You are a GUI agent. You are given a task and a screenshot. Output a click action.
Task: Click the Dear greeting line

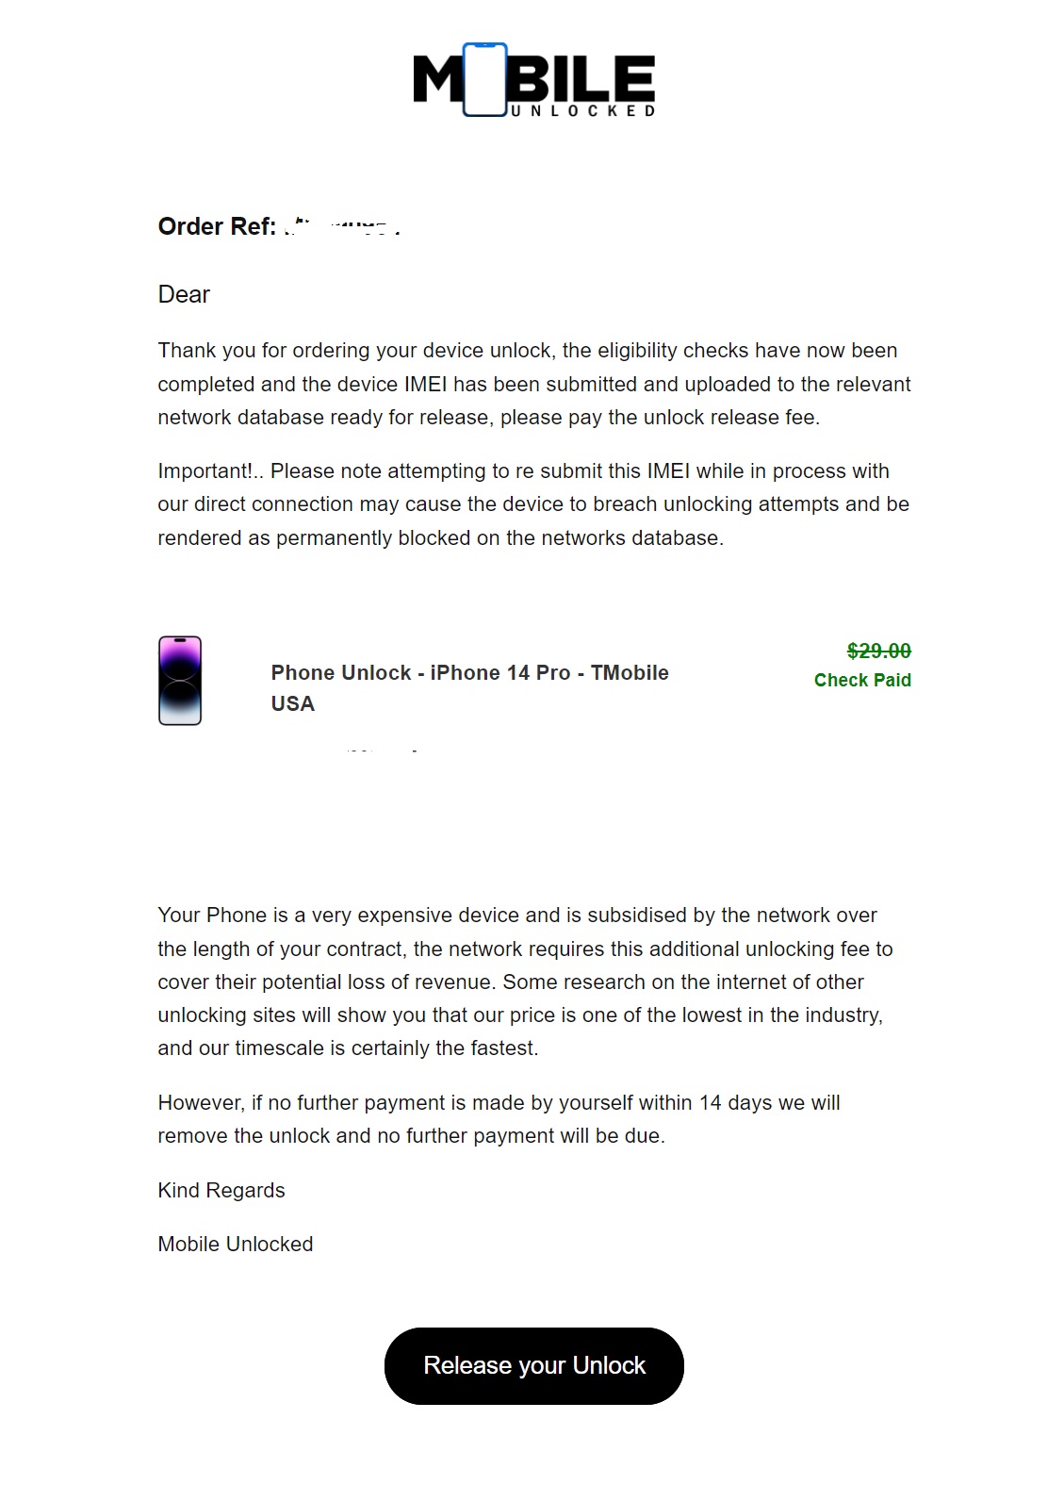point(184,293)
